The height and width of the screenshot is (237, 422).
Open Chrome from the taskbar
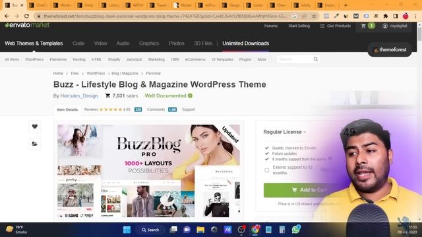click(x=255, y=230)
